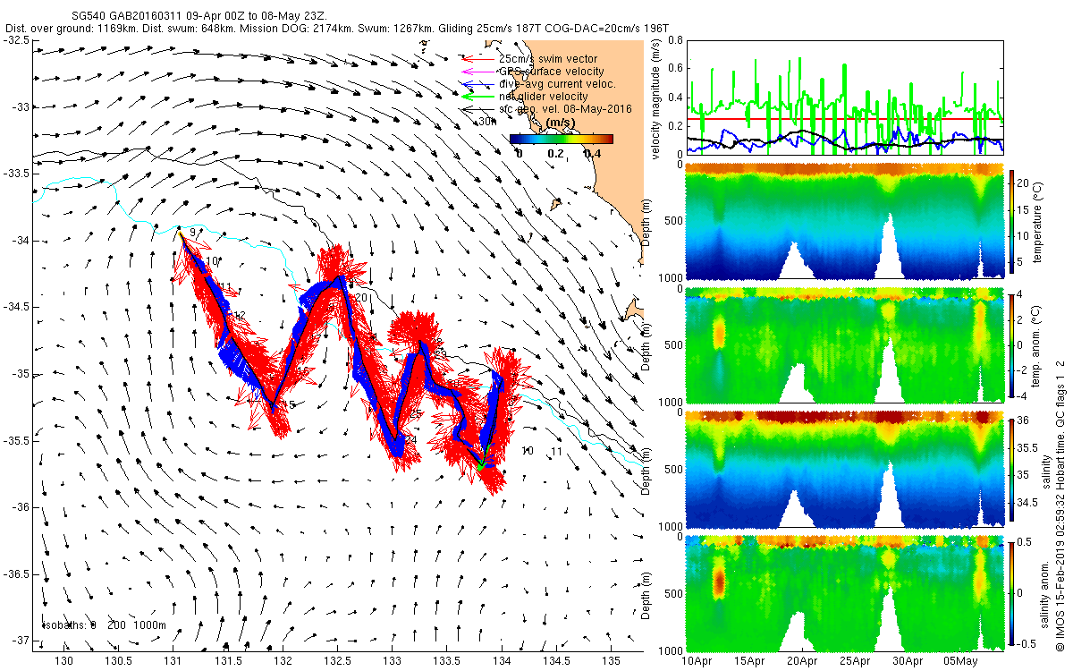
Task: Click the velocity magnitude time-series panel
Action: coord(843,97)
